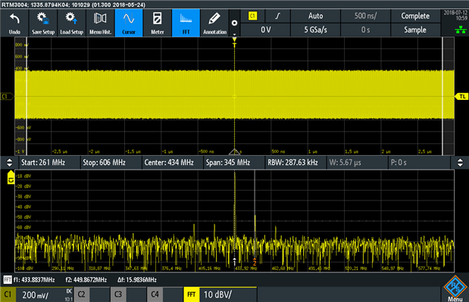
Task: Adjust the 10 dBV/ FFT scale
Action: [x=228, y=294]
